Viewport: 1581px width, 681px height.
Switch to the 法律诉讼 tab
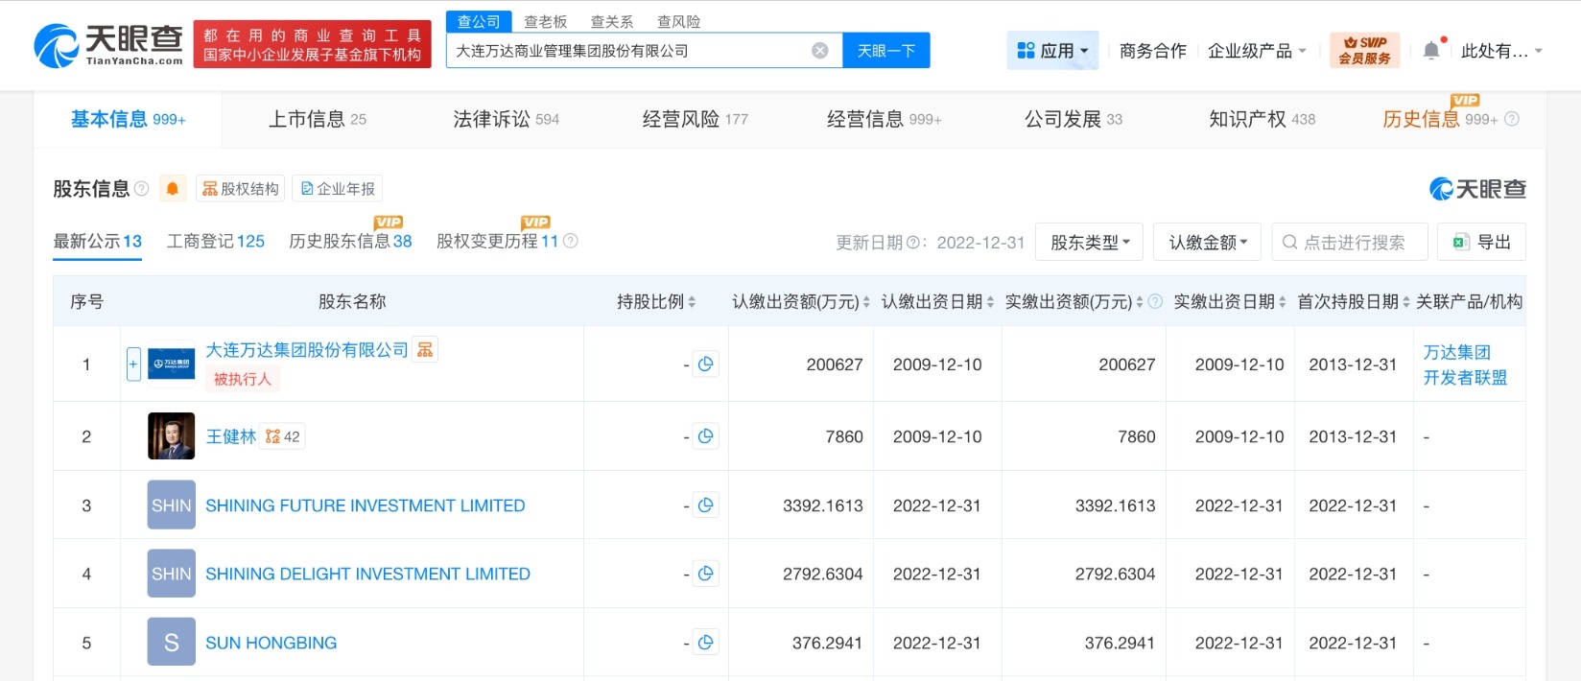tap(506, 119)
